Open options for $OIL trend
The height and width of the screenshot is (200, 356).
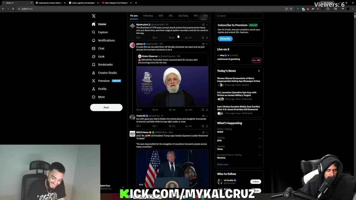pyautogui.click(x=260, y=138)
